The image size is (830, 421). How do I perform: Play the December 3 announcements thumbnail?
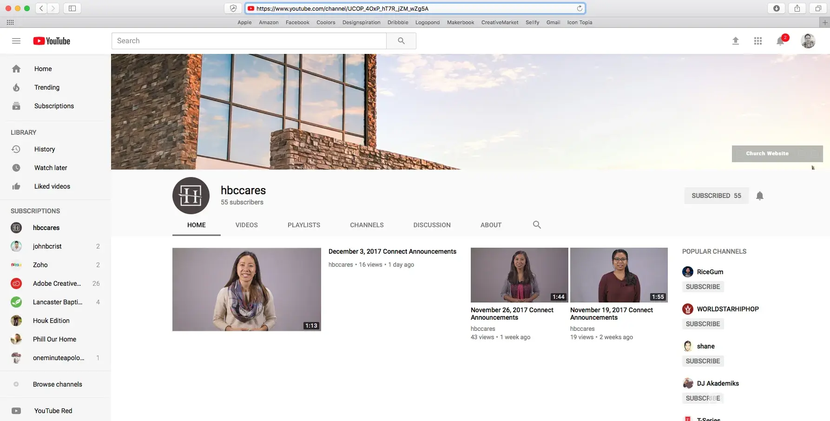tap(246, 289)
